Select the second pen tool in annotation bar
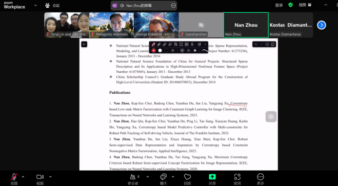The width and height of the screenshot is (338, 186). 159,45
